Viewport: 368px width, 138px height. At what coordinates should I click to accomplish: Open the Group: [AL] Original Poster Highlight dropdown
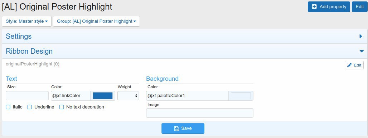96,21
